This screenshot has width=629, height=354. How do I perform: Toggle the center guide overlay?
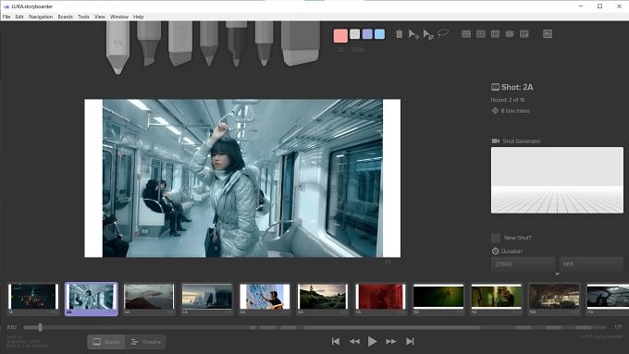coord(481,34)
